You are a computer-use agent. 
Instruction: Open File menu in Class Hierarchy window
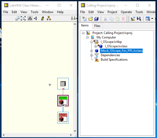[x=6, y=12]
